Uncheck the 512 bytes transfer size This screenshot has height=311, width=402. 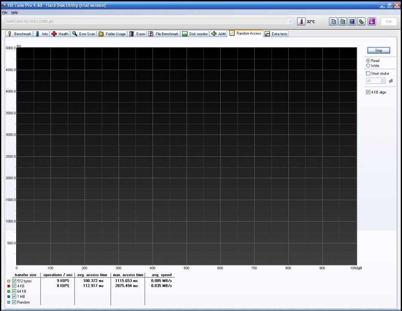[14, 281]
